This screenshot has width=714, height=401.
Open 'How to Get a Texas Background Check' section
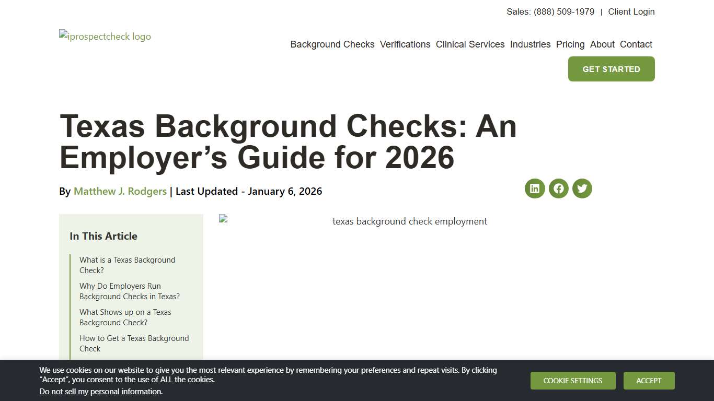134,343
